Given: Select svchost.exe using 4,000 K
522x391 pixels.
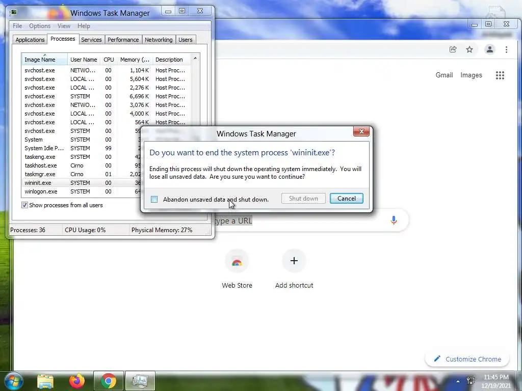Looking at the screenshot, I should click(106, 114).
